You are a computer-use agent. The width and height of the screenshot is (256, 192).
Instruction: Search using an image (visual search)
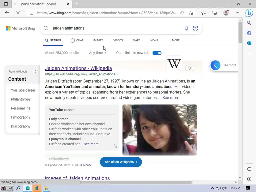[x=195, y=28]
